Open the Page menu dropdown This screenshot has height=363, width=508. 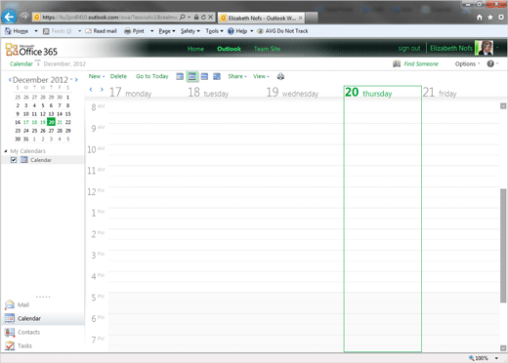[167, 31]
